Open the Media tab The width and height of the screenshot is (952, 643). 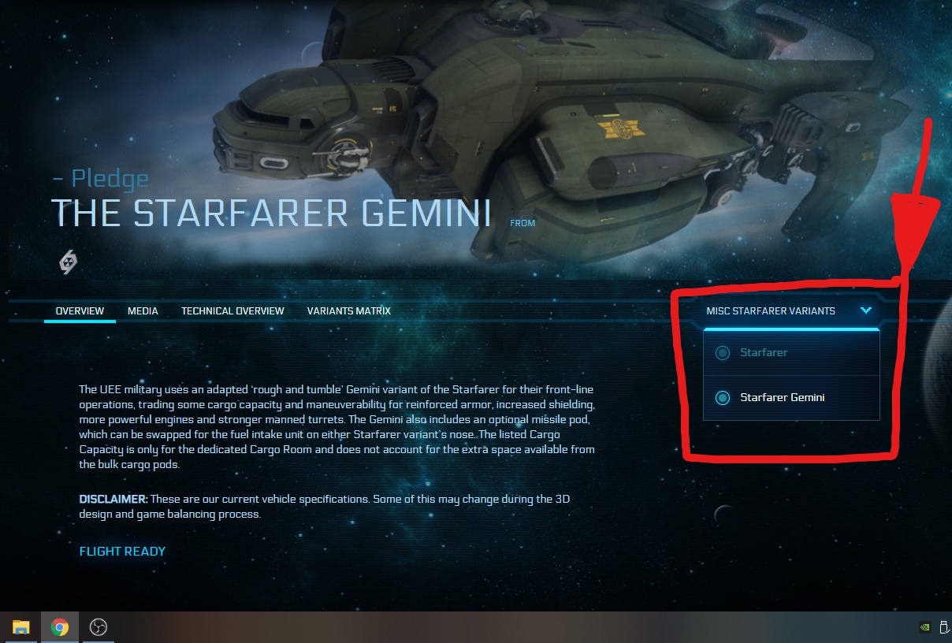[143, 310]
